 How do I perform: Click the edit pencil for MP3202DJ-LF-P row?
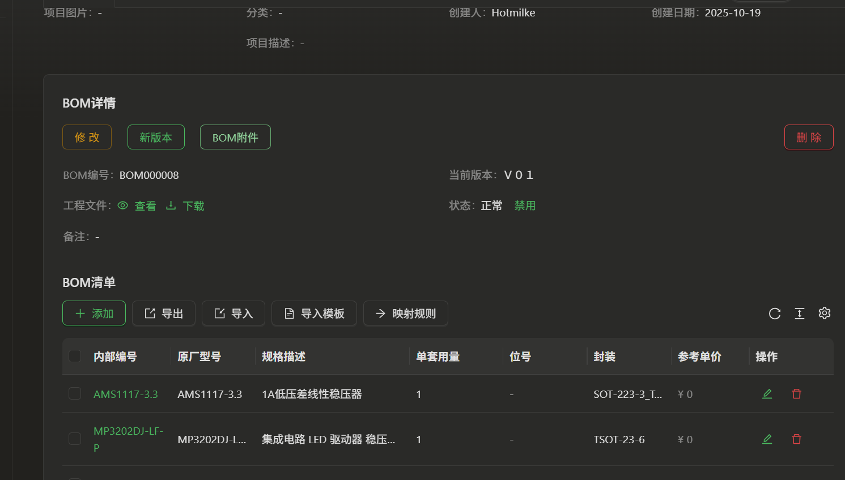tap(767, 439)
